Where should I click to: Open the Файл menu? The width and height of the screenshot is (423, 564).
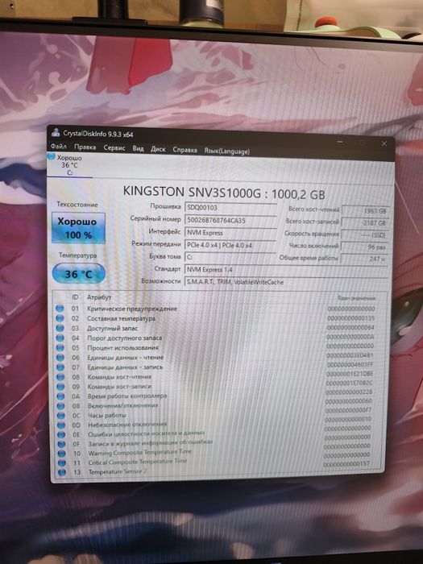click(59, 147)
